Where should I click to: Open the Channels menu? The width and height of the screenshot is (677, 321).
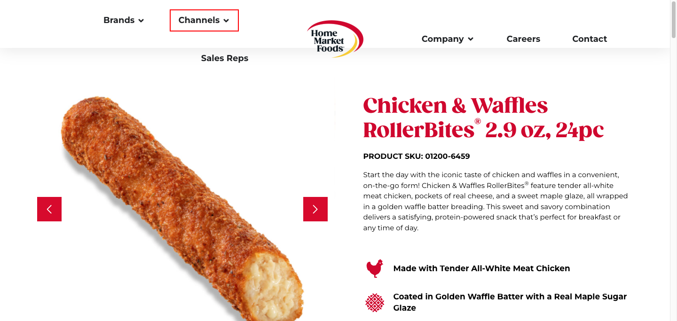(199, 20)
